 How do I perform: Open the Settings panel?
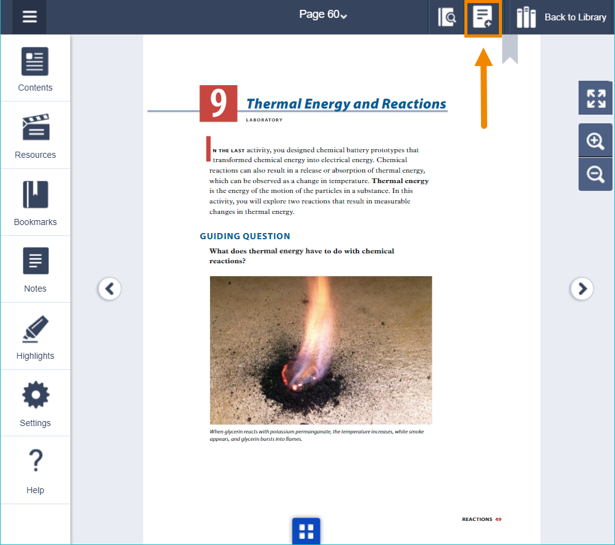pos(35,404)
